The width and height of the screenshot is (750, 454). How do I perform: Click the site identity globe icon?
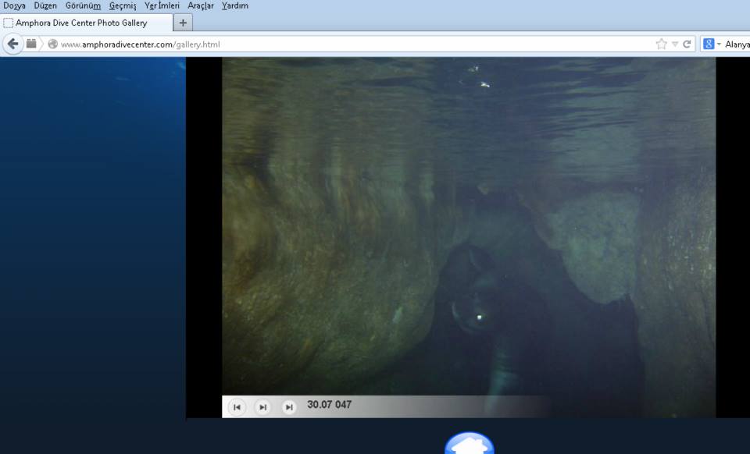[x=52, y=44]
